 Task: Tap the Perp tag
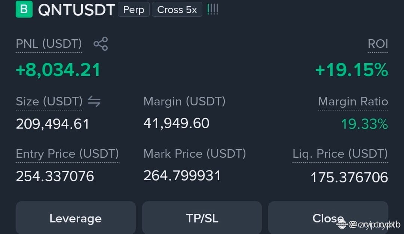click(134, 9)
